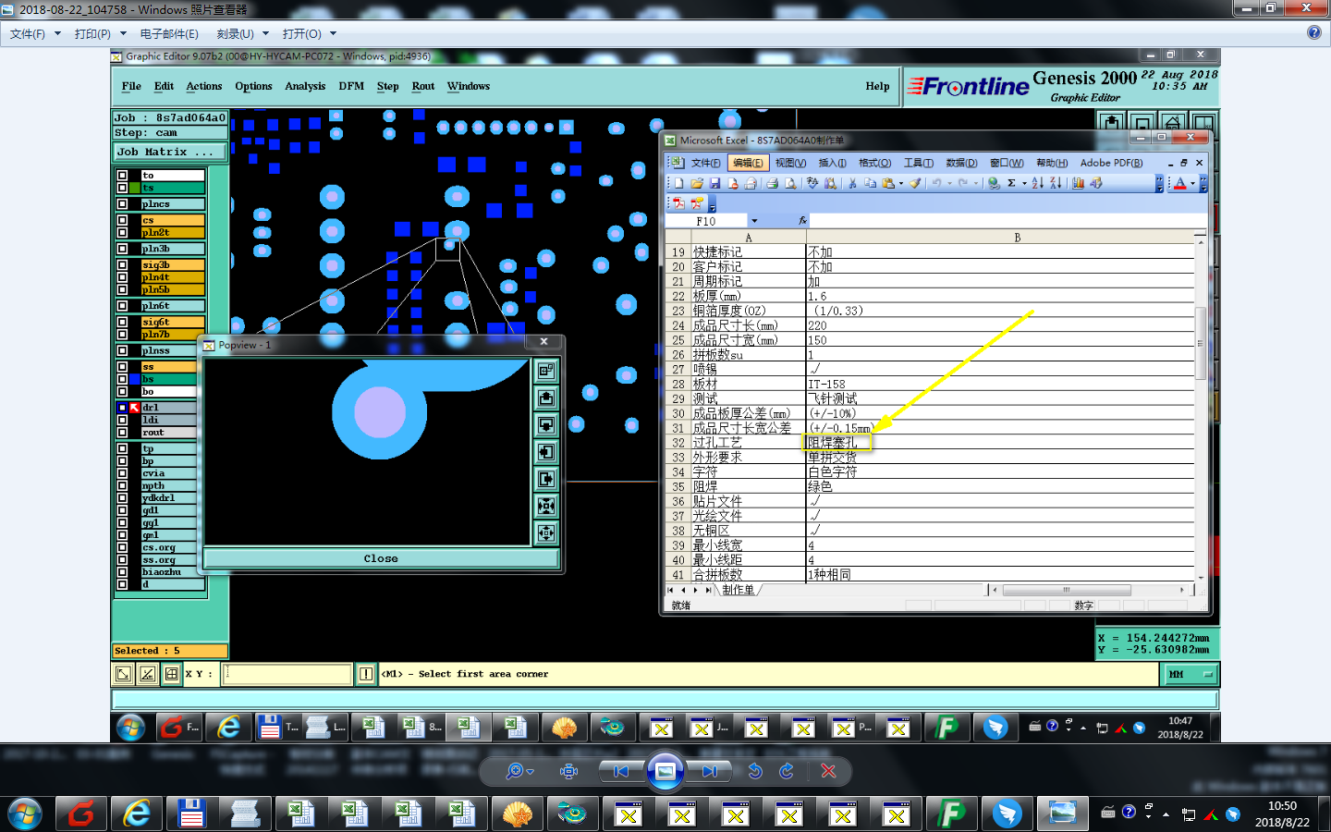Open the 格式(O) menu in Excel
This screenshot has width=1331, height=832.
874,163
